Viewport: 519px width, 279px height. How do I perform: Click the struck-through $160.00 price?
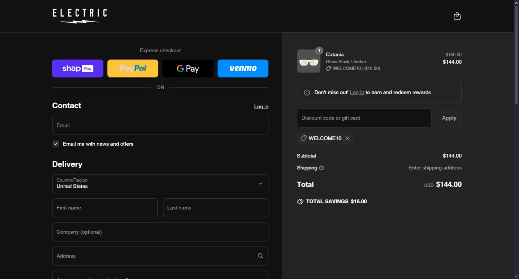click(453, 55)
